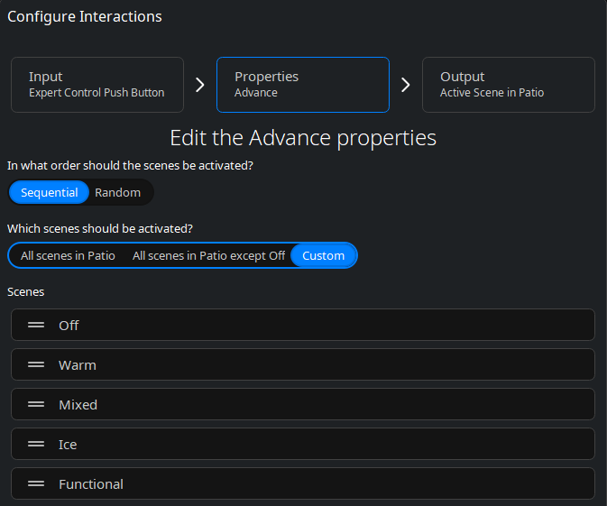Image resolution: width=607 pixels, height=506 pixels.
Task: Select the Off scene row
Action: click(303, 325)
